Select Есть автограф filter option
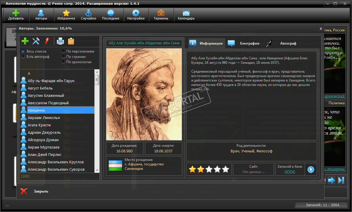352x212 pixels. pos(23,57)
